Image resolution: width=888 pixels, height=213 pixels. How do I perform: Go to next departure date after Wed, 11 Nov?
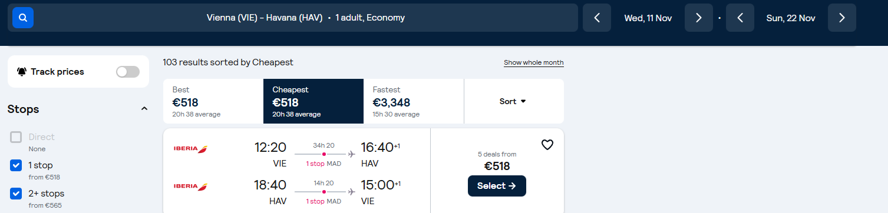tap(699, 18)
